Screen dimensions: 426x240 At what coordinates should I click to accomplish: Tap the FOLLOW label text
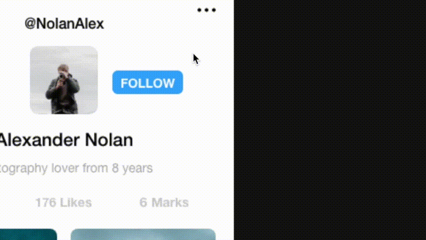pos(147,83)
